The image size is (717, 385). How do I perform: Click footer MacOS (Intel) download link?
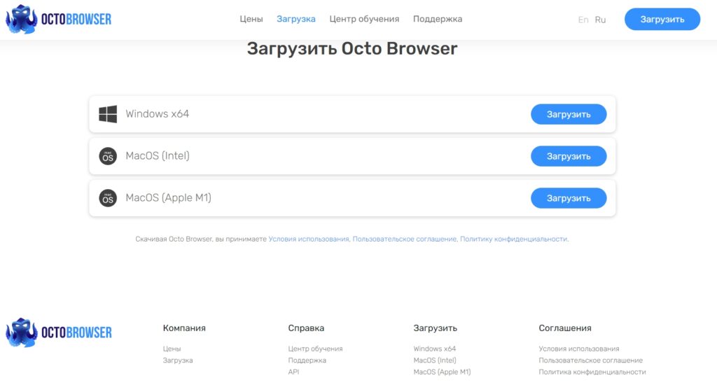point(434,360)
